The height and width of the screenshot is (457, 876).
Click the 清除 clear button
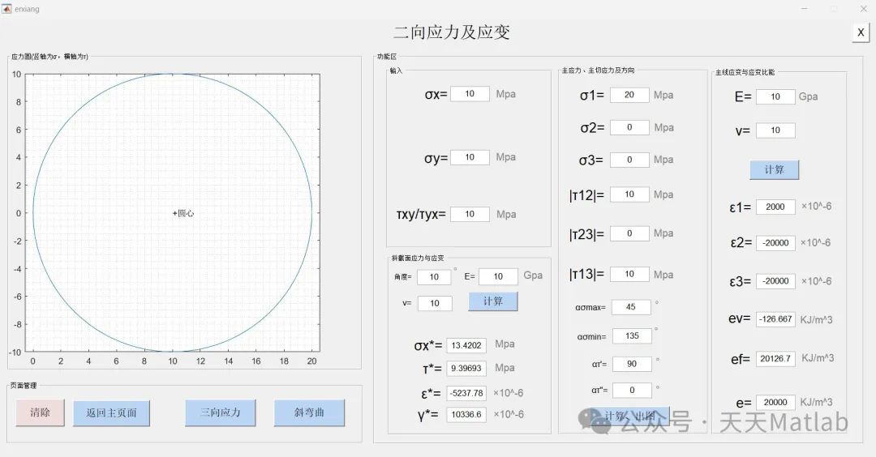coord(41,412)
